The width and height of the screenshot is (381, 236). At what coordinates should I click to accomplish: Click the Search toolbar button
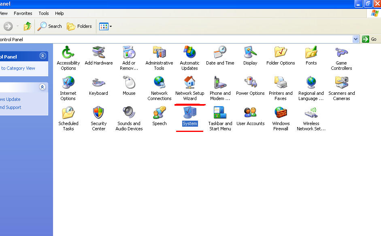[x=49, y=26]
